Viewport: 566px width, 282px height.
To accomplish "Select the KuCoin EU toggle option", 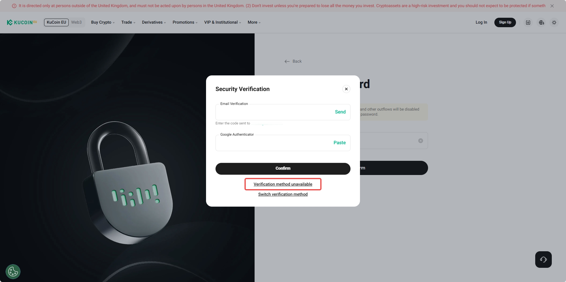I will pos(56,22).
